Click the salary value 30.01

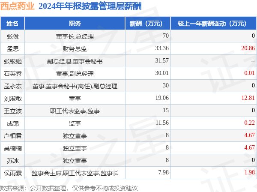(162, 73)
